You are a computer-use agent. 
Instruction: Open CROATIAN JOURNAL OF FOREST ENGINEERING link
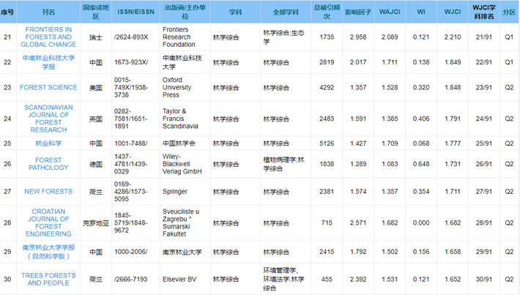click(48, 223)
